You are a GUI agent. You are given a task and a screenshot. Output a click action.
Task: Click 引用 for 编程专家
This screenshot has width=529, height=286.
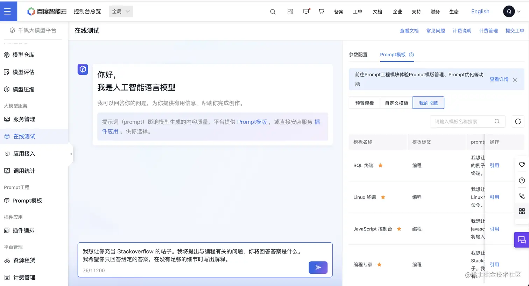point(494,264)
